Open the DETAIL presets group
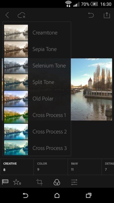114x203 pixels. (x=108, y=167)
